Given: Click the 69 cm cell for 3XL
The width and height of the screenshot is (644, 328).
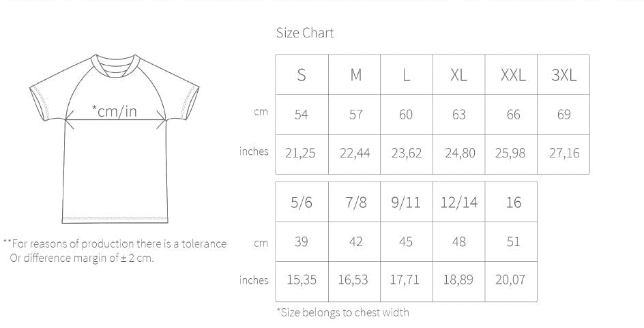Looking at the screenshot, I should coord(563,115).
